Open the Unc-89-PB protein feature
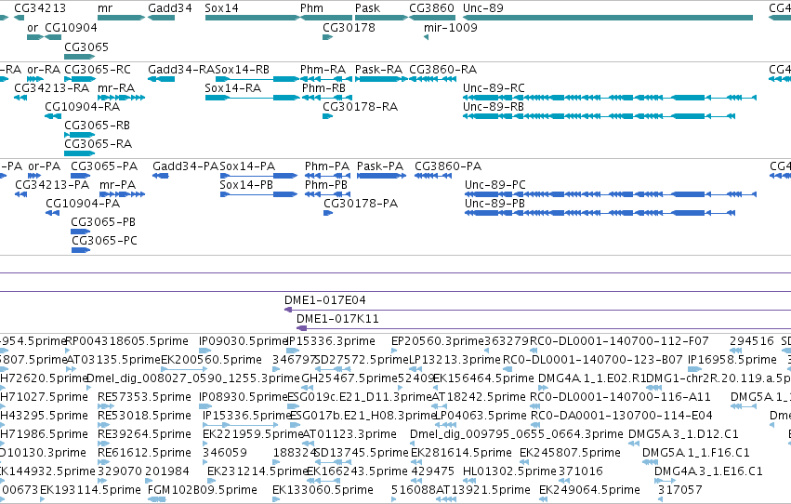Screen dimensions: 791x504 (600, 213)
